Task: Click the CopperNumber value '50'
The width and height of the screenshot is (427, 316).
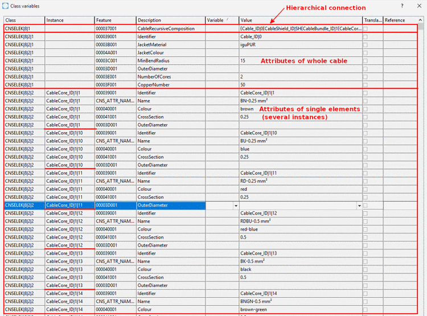Action: (301, 85)
